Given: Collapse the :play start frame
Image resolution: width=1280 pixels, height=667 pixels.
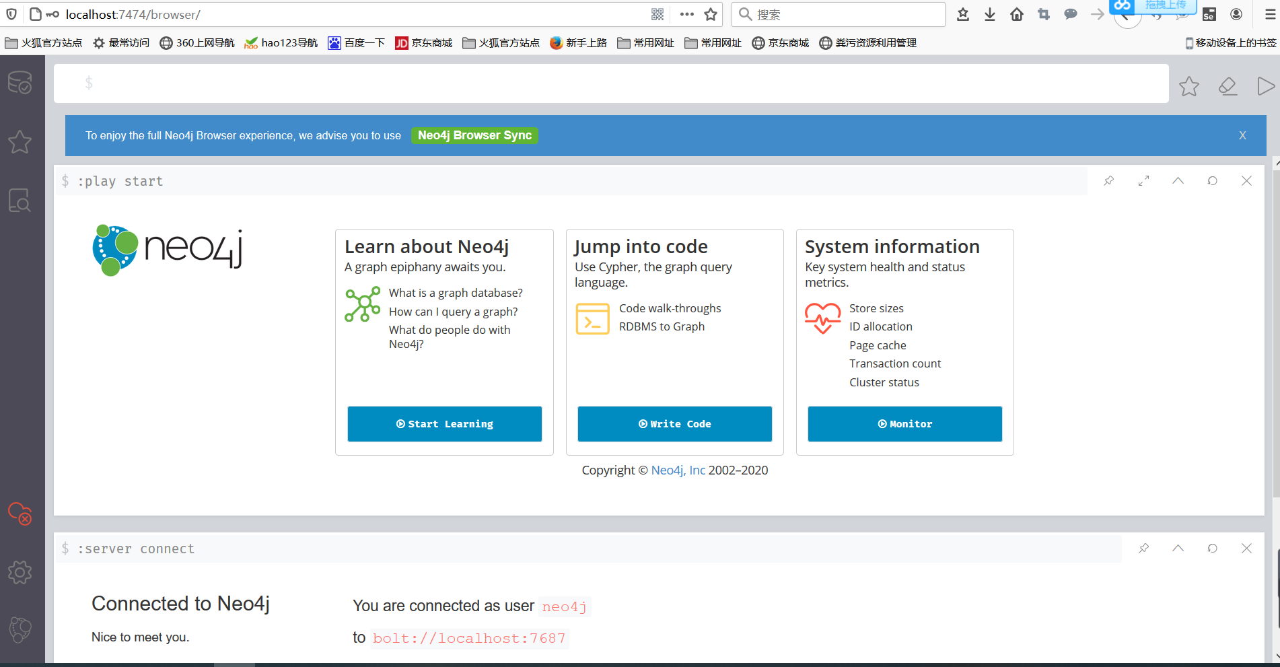Looking at the screenshot, I should (1178, 180).
